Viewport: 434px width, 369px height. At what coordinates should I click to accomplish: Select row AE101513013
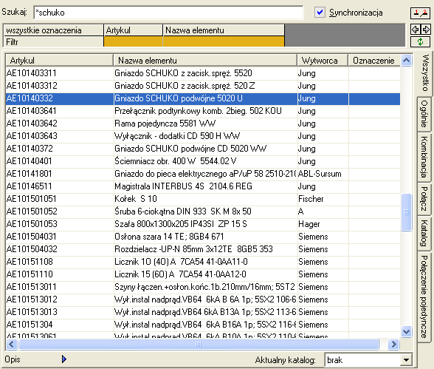203,312
